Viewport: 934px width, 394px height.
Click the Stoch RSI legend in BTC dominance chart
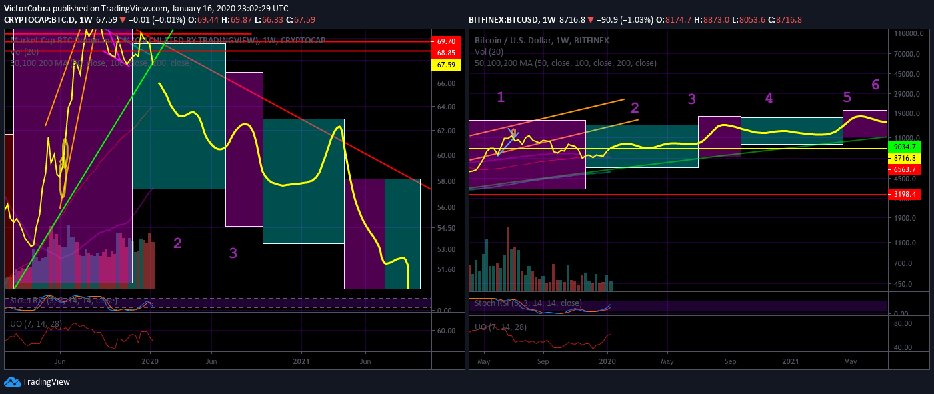63,301
